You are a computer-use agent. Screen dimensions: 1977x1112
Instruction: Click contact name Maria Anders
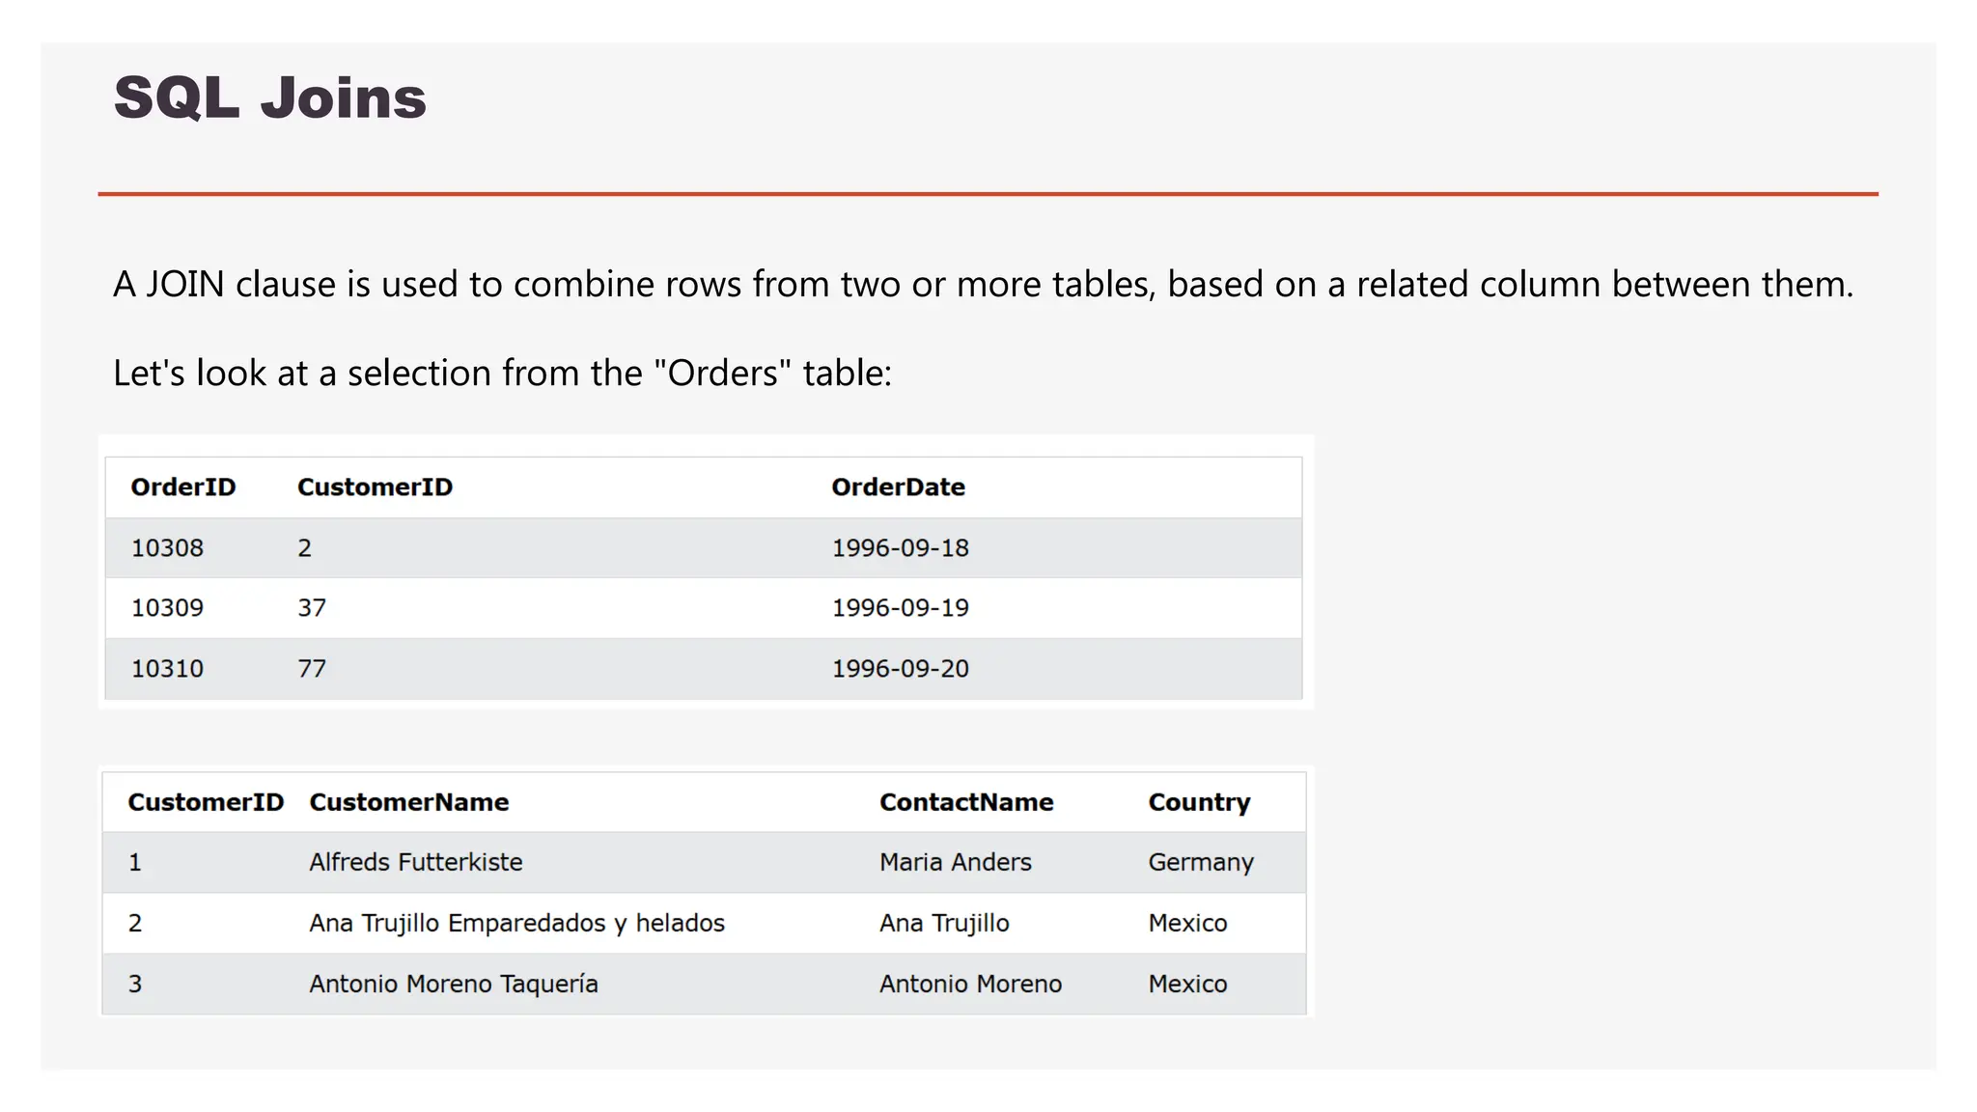[956, 862]
